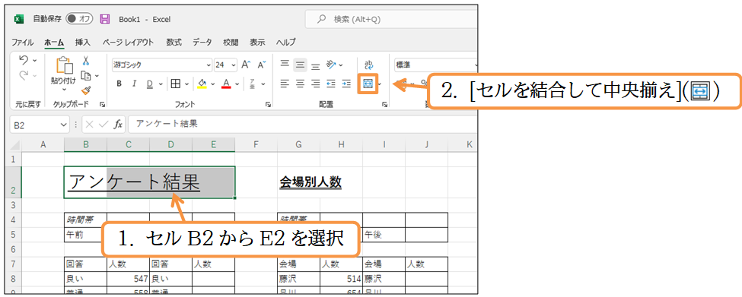Click the Redo arrow icon

click(x=23, y=75)
